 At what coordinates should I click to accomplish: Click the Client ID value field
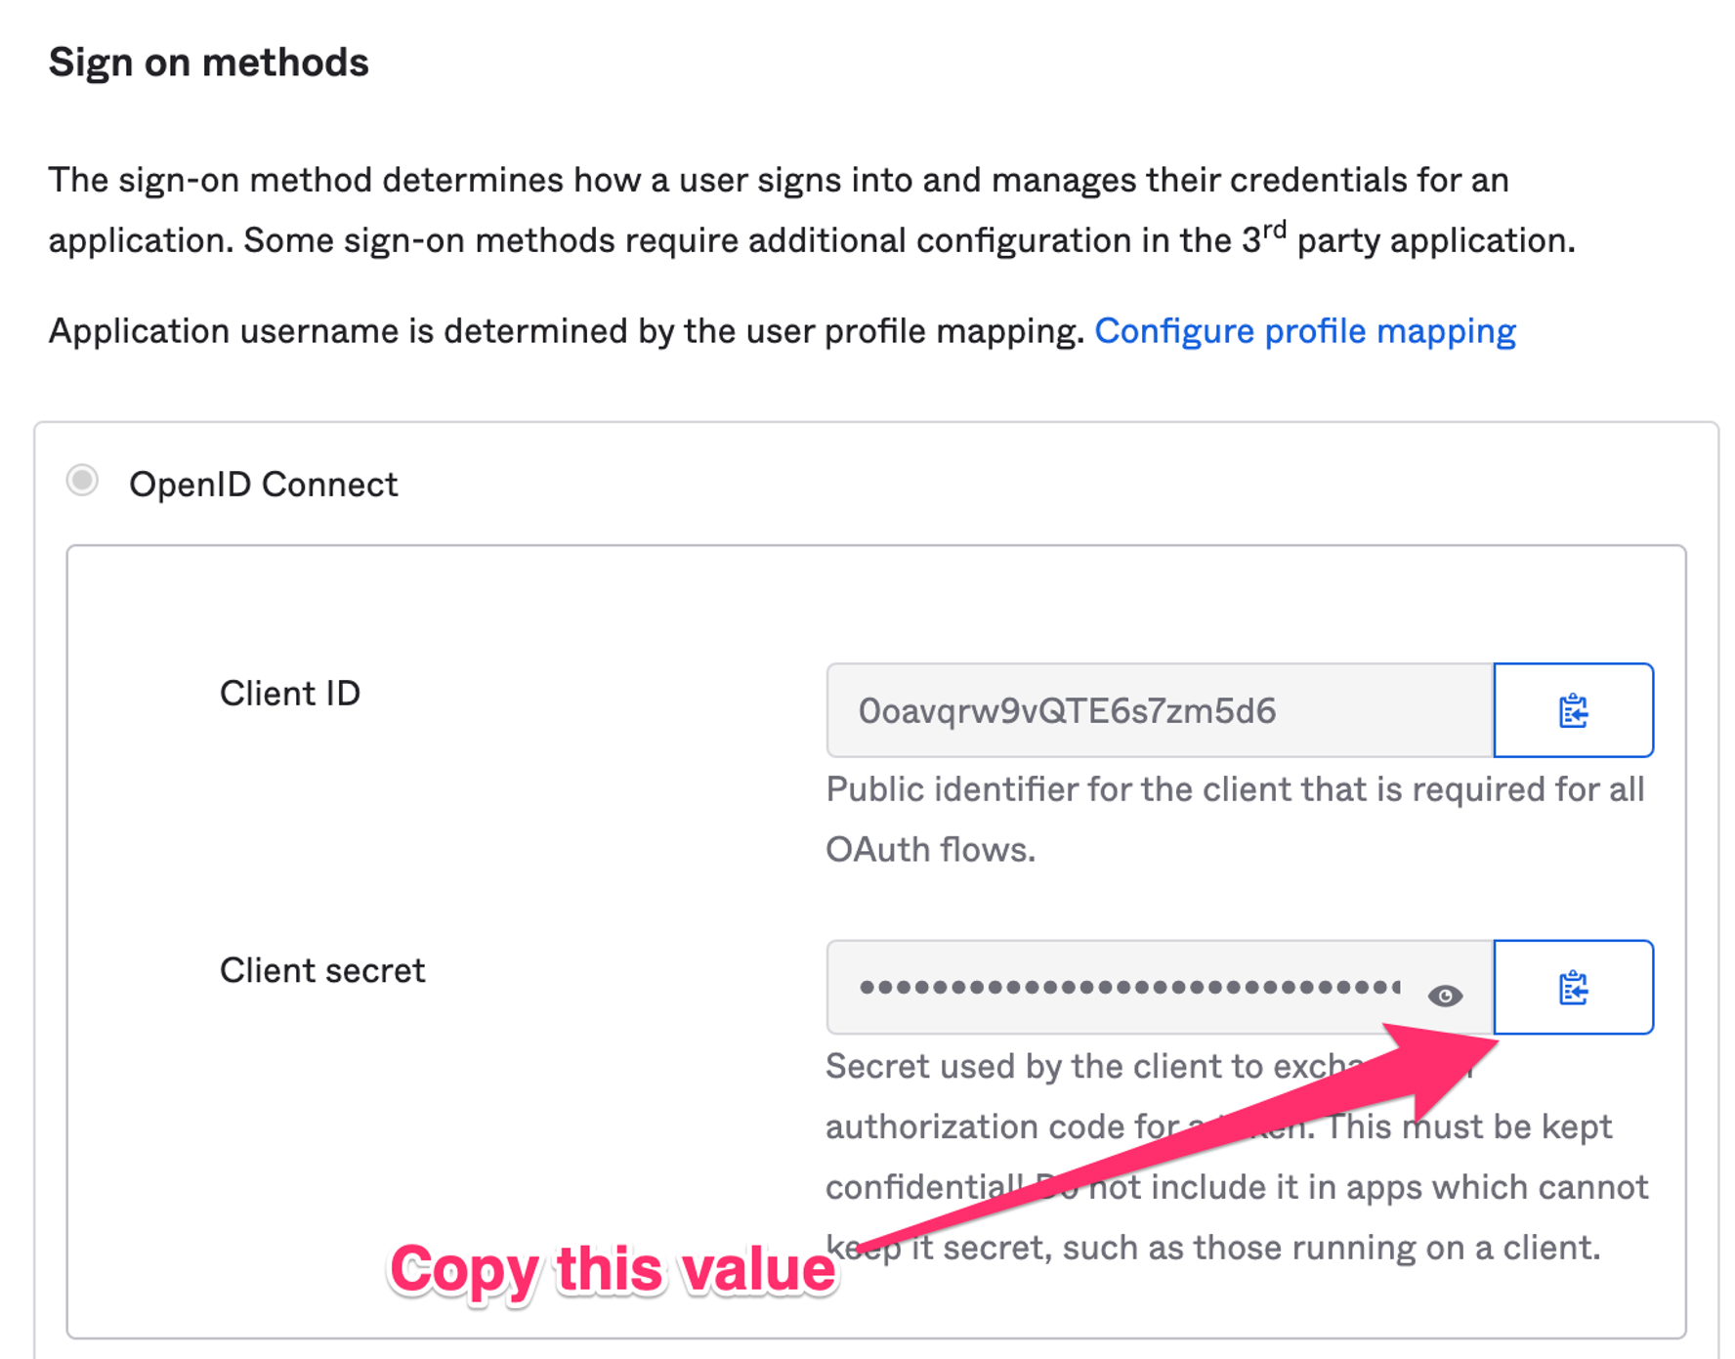click(1160, 710)
